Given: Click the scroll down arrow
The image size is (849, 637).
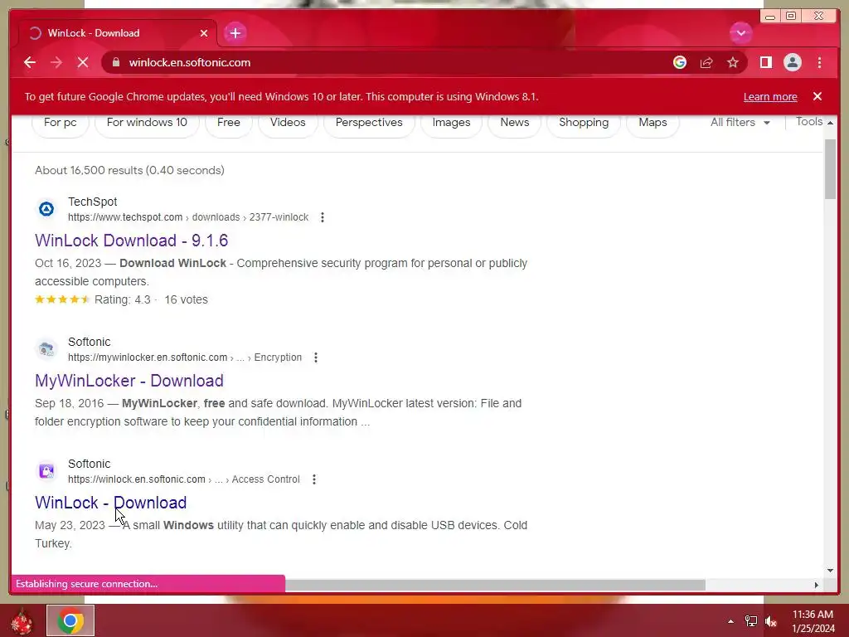Looking at the screenshot, I should pos(830,571).
